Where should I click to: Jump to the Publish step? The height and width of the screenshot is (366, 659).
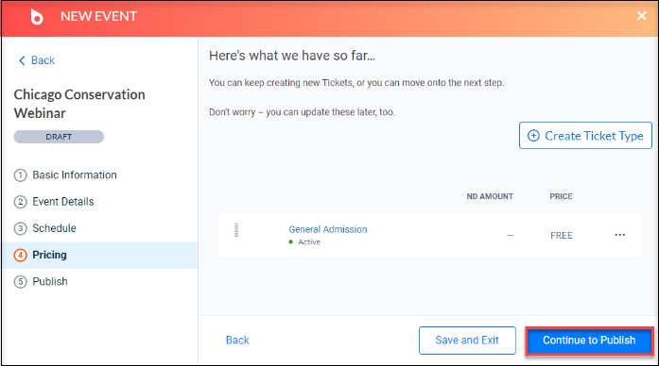(50, 281)
